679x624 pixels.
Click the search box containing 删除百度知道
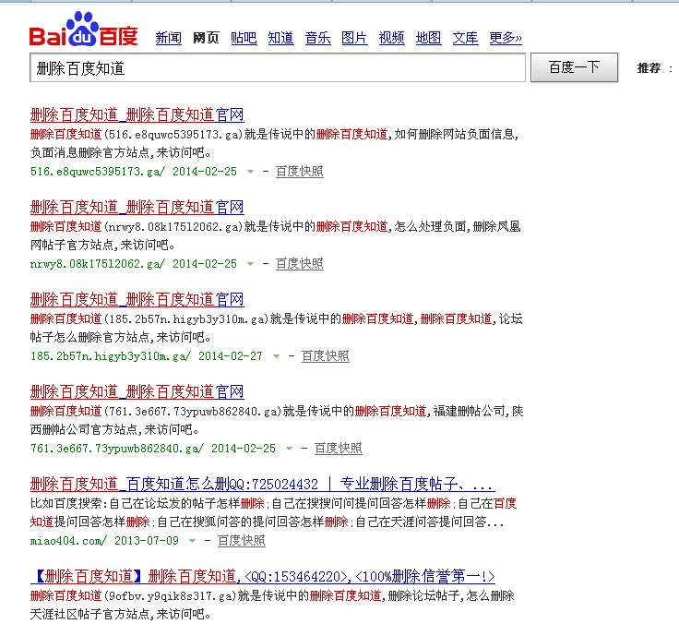278,67
